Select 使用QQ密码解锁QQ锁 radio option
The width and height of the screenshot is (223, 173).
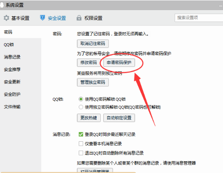[x=81, y=99]
